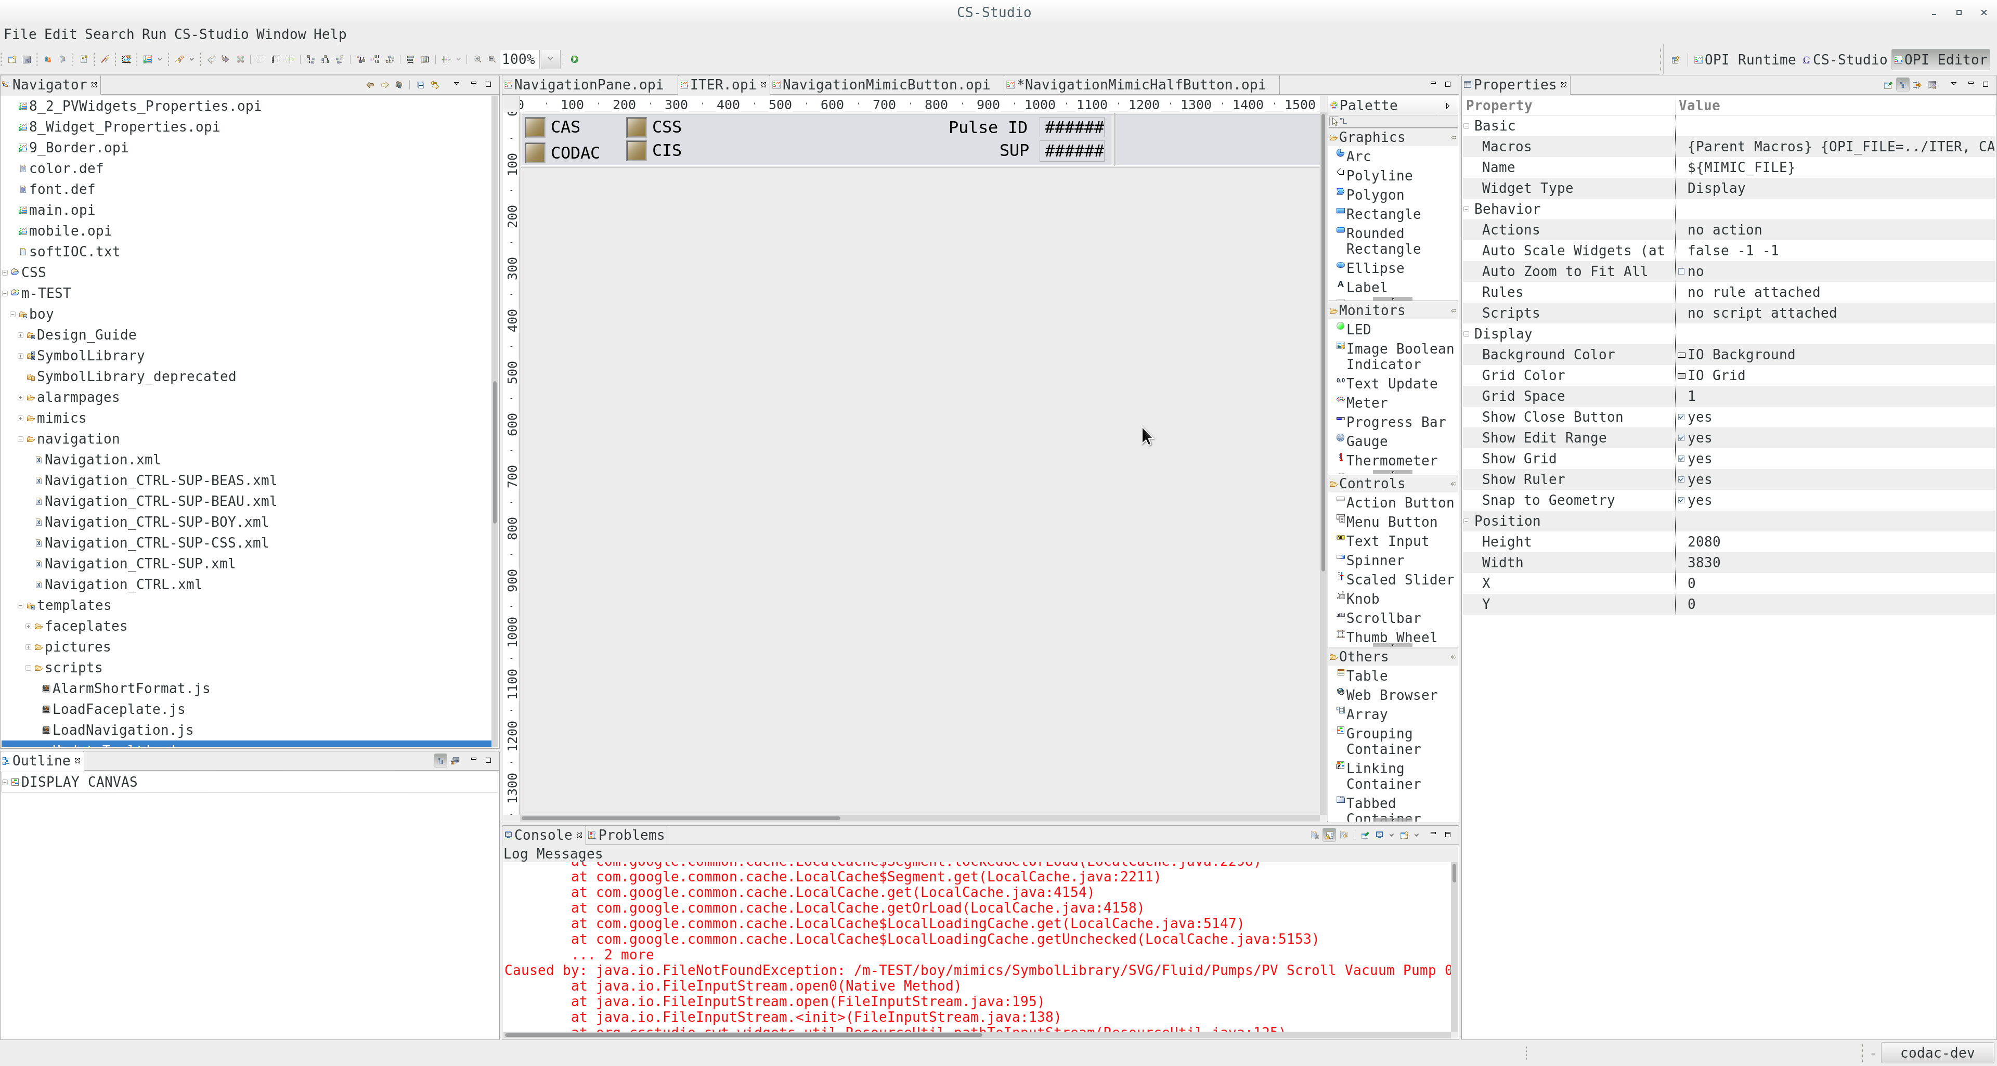Run the OPI using the green play button
Screen dimensions: 1997x1066
575,59
